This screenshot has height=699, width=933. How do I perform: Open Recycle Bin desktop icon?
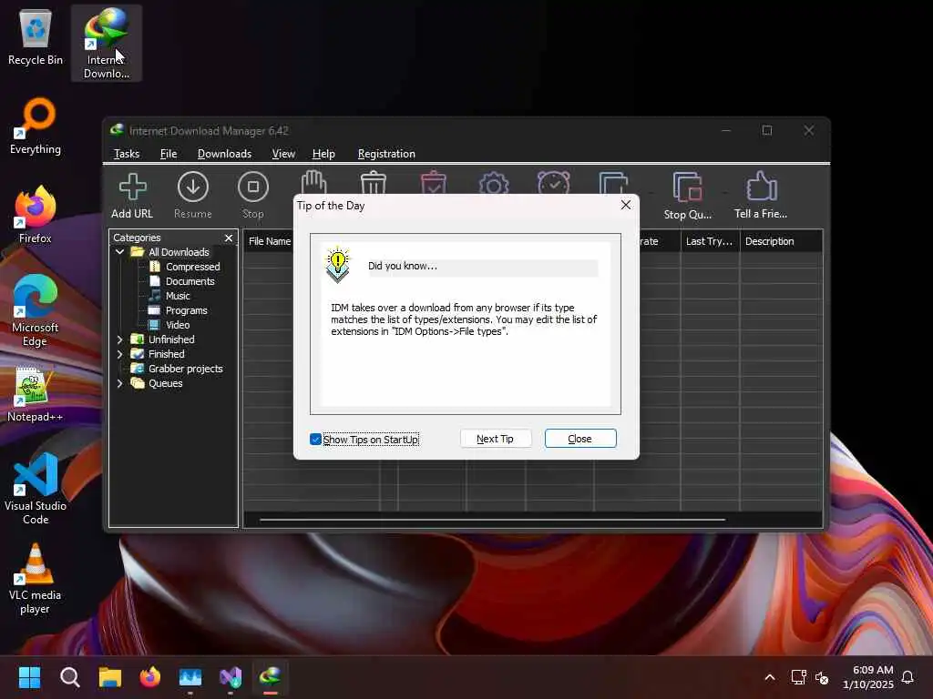36,36
